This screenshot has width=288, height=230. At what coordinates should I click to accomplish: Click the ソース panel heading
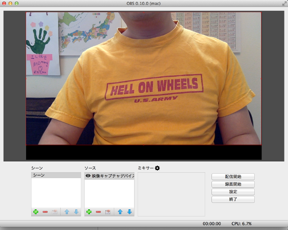(x=90, y=168)
